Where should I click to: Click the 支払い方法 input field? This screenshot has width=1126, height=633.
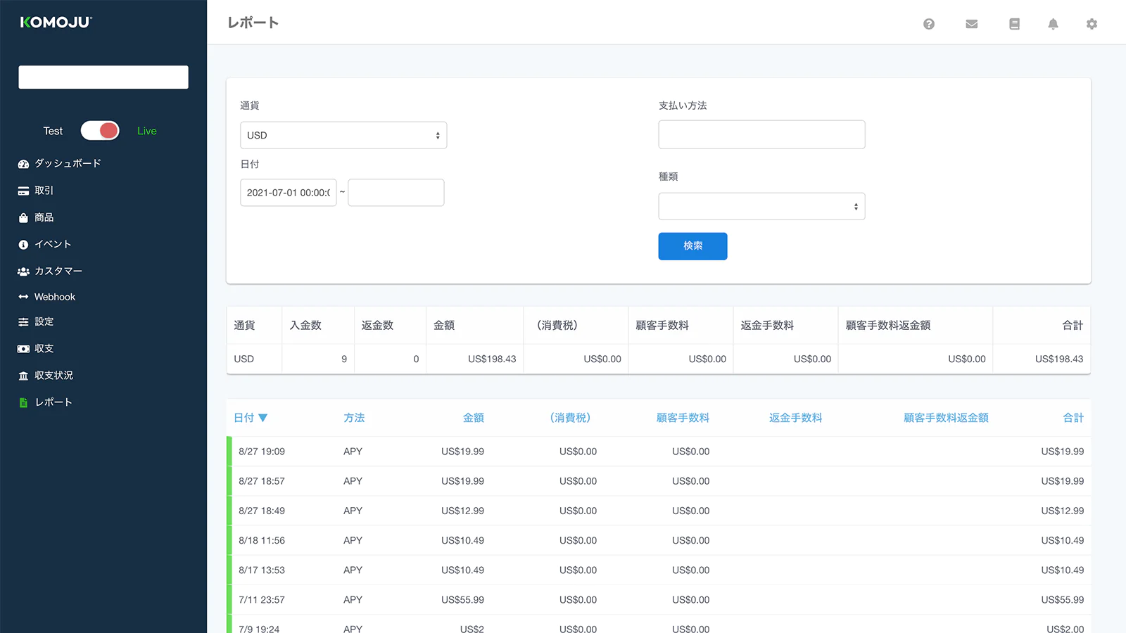point(761,134)
